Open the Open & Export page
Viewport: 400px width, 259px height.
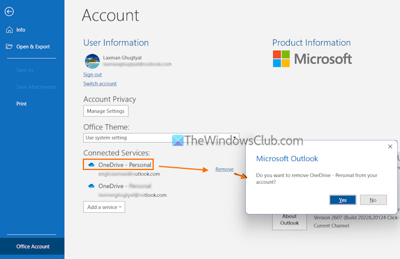27,47
